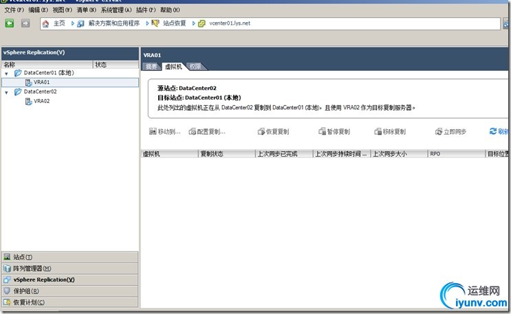Screen dimensions: 511x314
Task: Click the 恢复计划 sidebar icon
Action: coord(7,302)
